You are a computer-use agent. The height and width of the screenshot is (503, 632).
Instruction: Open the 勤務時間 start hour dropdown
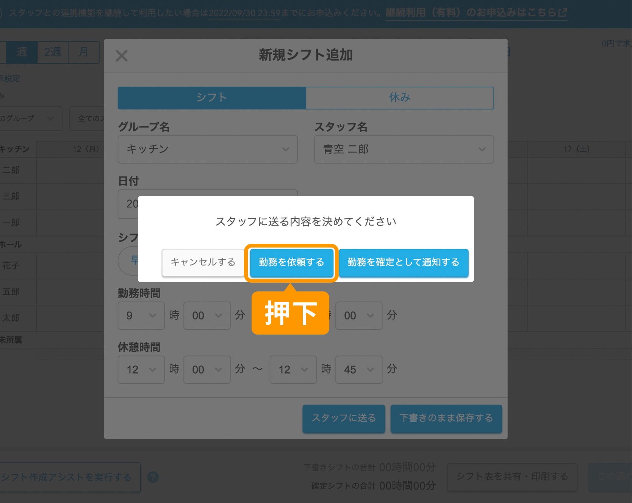[141, 315]
